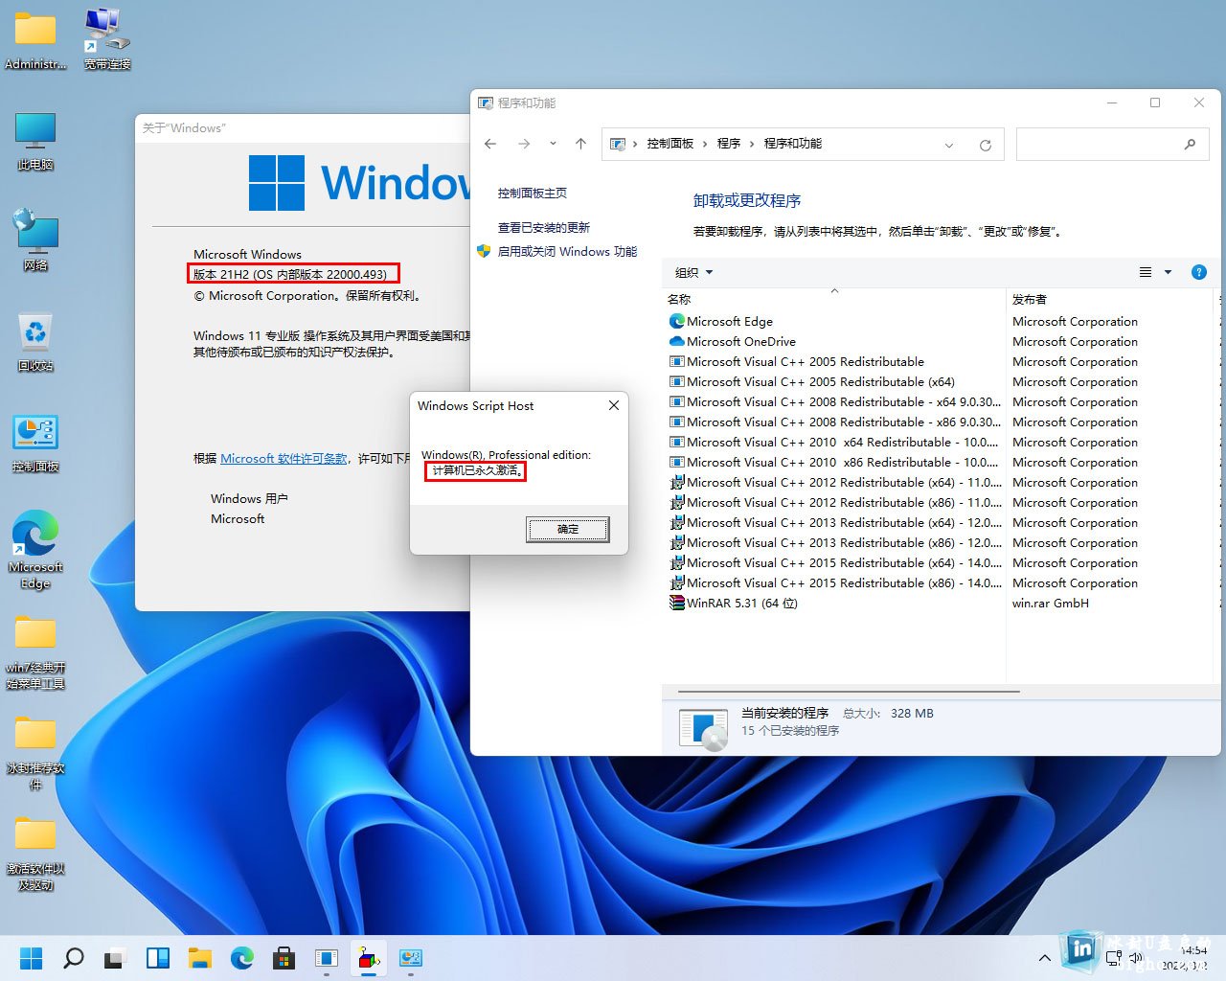
Task: Open the 此电脑 desktop icon
Action: [35, 141]
